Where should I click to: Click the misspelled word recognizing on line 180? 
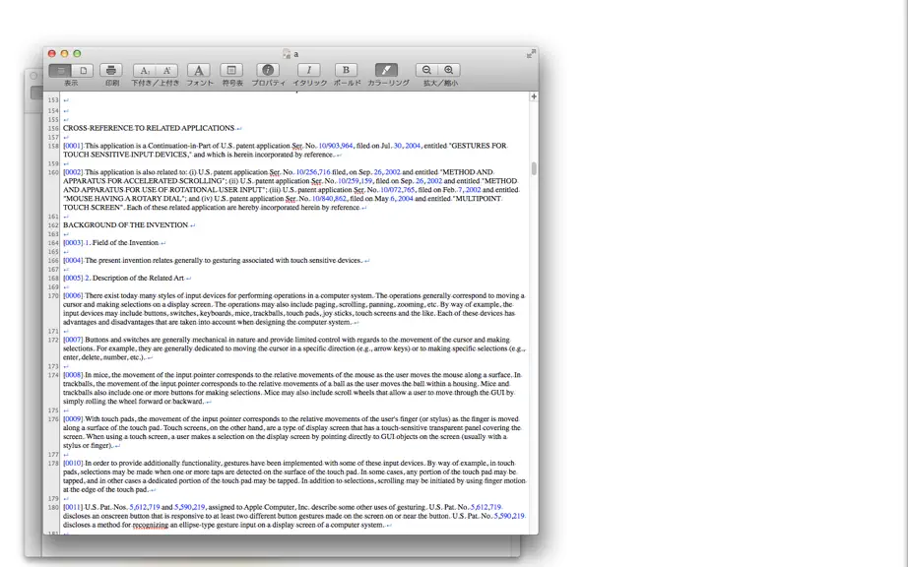[x=151, y=526]
